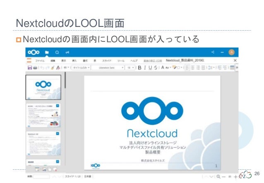
Task: Open the slide layout dropdown
Action: [82, 67]
